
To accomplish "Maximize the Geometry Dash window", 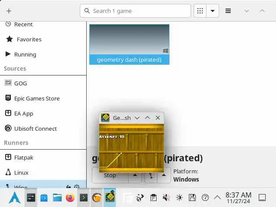I will click(147, 118).
